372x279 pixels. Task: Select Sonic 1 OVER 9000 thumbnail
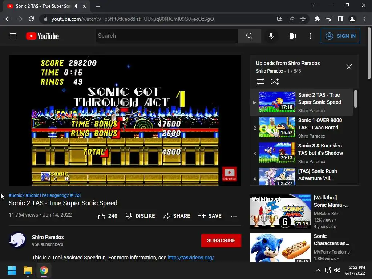[277, 127]
